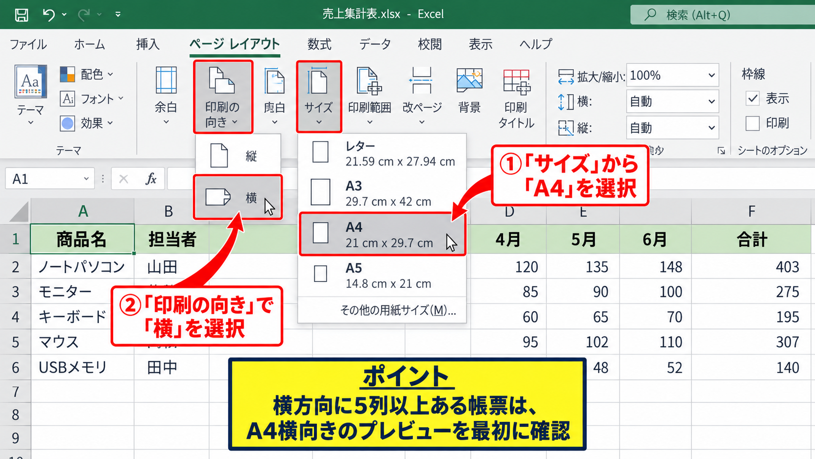Switch to the 数式 tab

pos(319,44)
